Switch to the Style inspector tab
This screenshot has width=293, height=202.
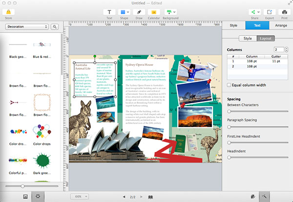[233, 24]
